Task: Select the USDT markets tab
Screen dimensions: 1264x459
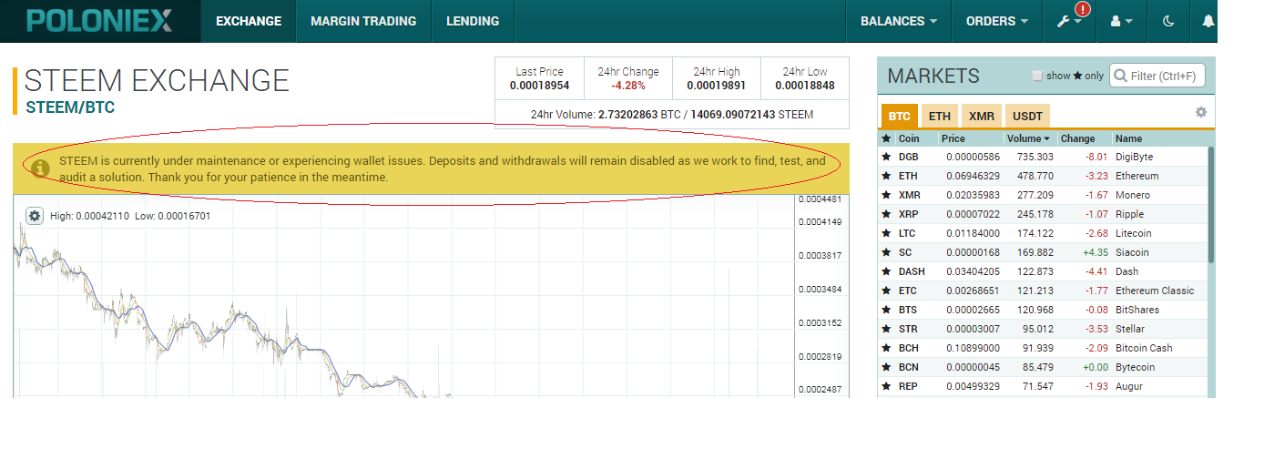Action: tap(1027, 117)
